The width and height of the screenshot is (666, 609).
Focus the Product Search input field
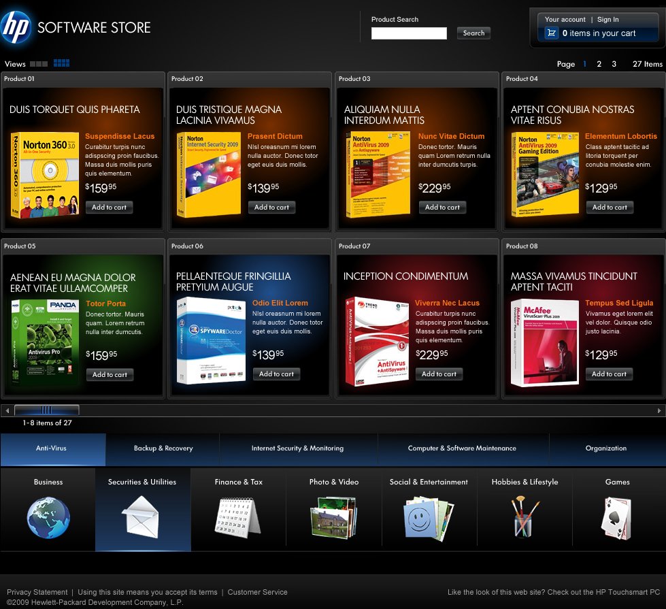[x=409, y=33]
